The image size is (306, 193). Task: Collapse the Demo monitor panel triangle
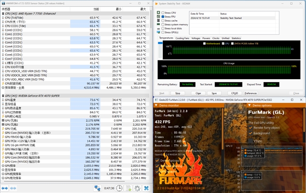[x=156, y=105]
